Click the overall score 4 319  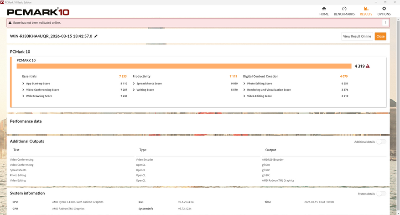359,66
